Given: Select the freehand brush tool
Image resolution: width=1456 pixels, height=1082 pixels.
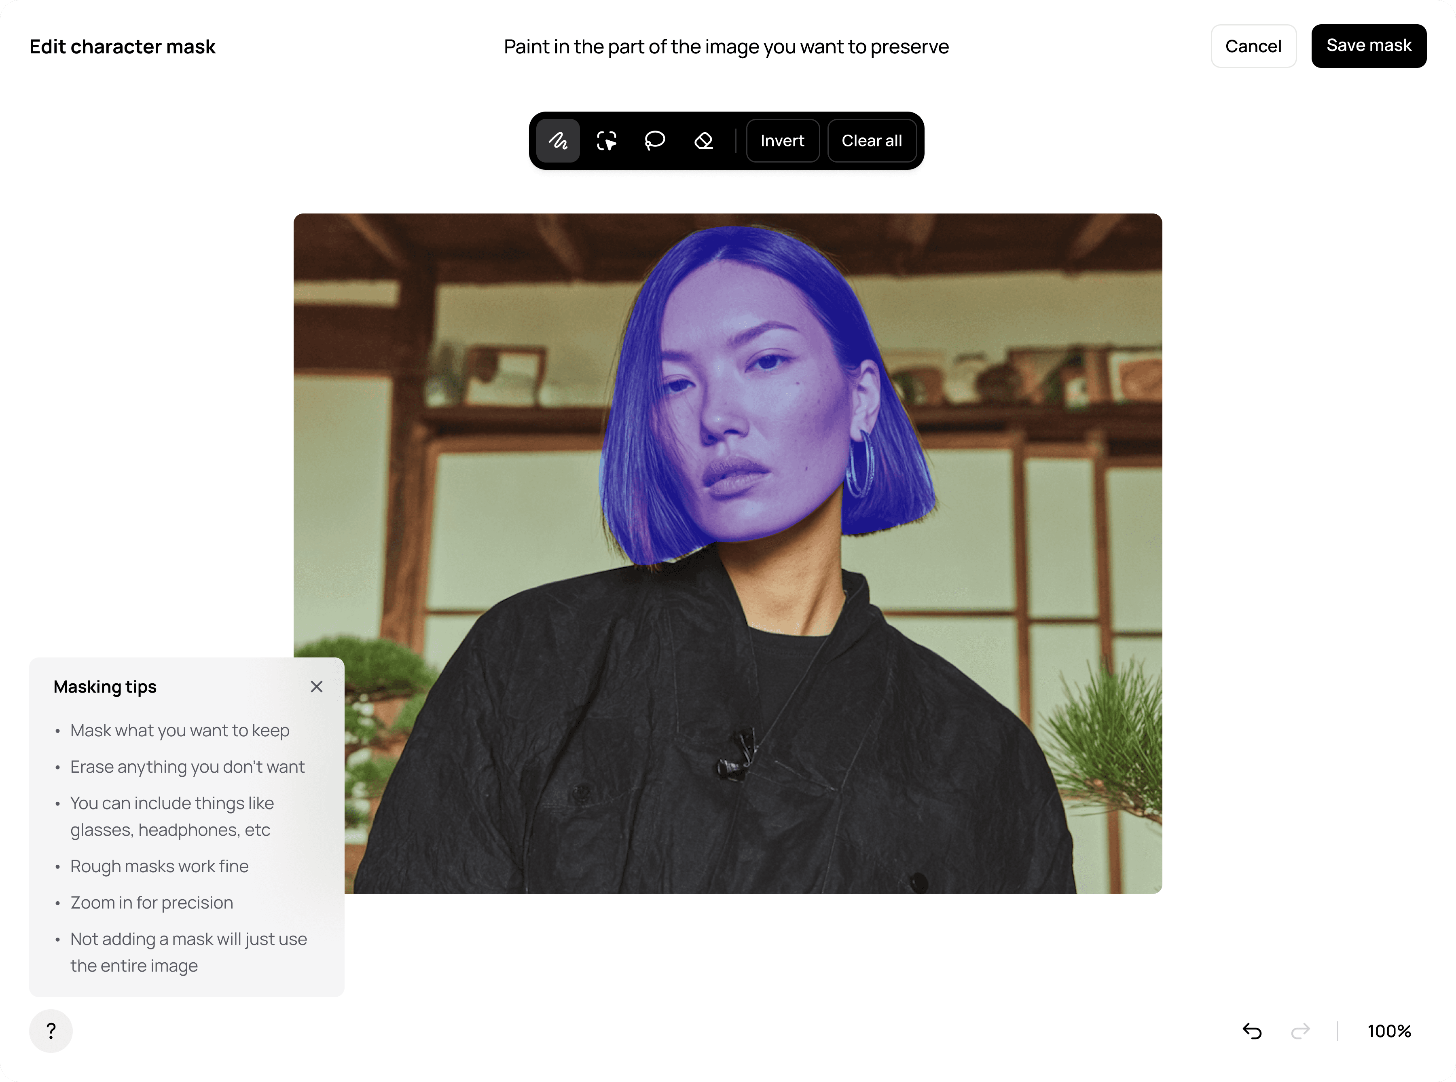Looking at the screenshot, I should [557, 141].
